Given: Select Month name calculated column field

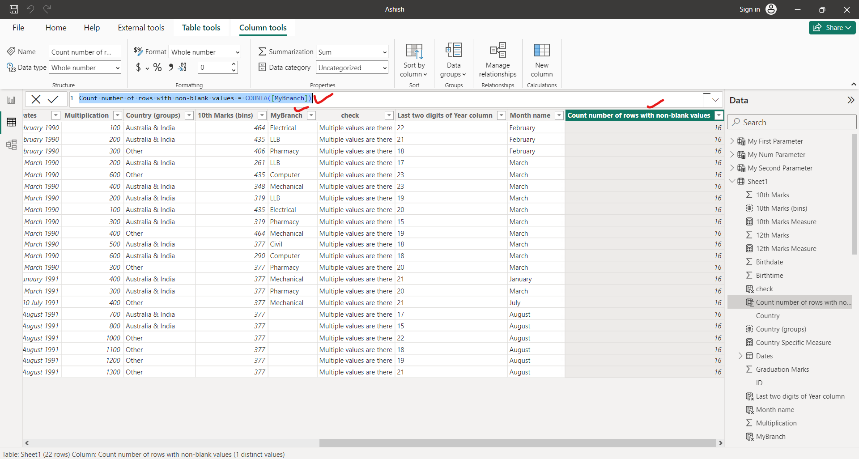Looking at the screenshot, I should click(775, 410).
